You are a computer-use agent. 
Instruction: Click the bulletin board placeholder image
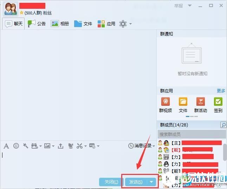pos(192,53)
